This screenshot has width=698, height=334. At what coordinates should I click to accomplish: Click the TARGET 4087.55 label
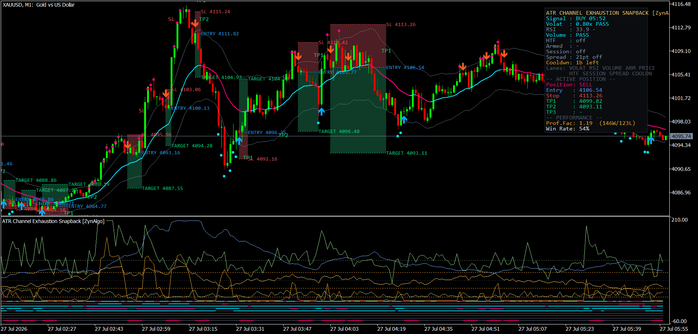pos(163,188)
